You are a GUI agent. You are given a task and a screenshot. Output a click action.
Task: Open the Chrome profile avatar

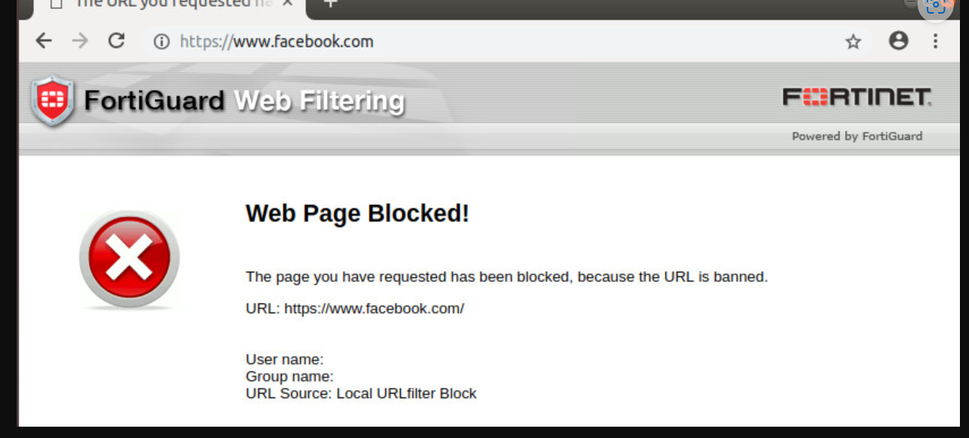[x=898, y=41]
